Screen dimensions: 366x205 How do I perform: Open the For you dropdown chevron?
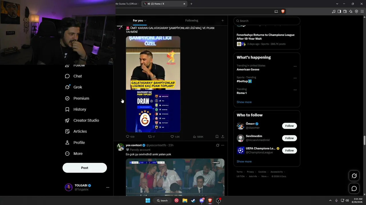pos(145,20)
